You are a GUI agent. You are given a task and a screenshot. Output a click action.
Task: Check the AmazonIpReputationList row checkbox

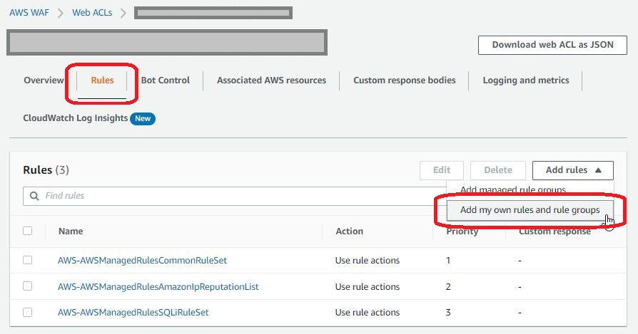(x=28, y=286)
